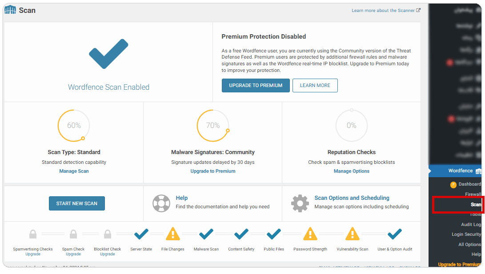
Task: Click the User & Option Audit checkmark
Action: (394, 234)
